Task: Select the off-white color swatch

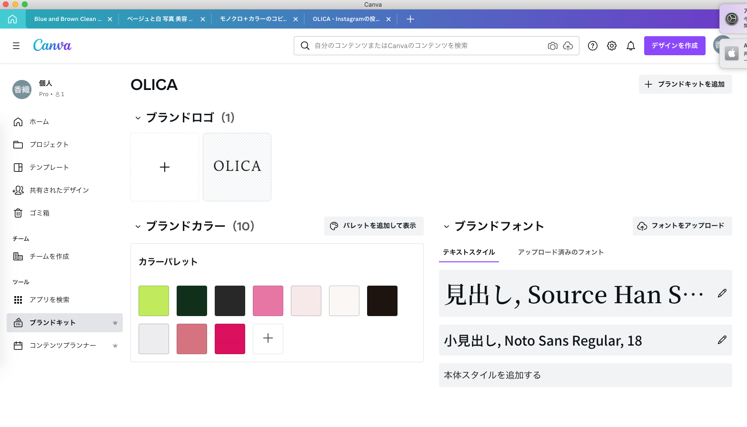Action: 344,301
